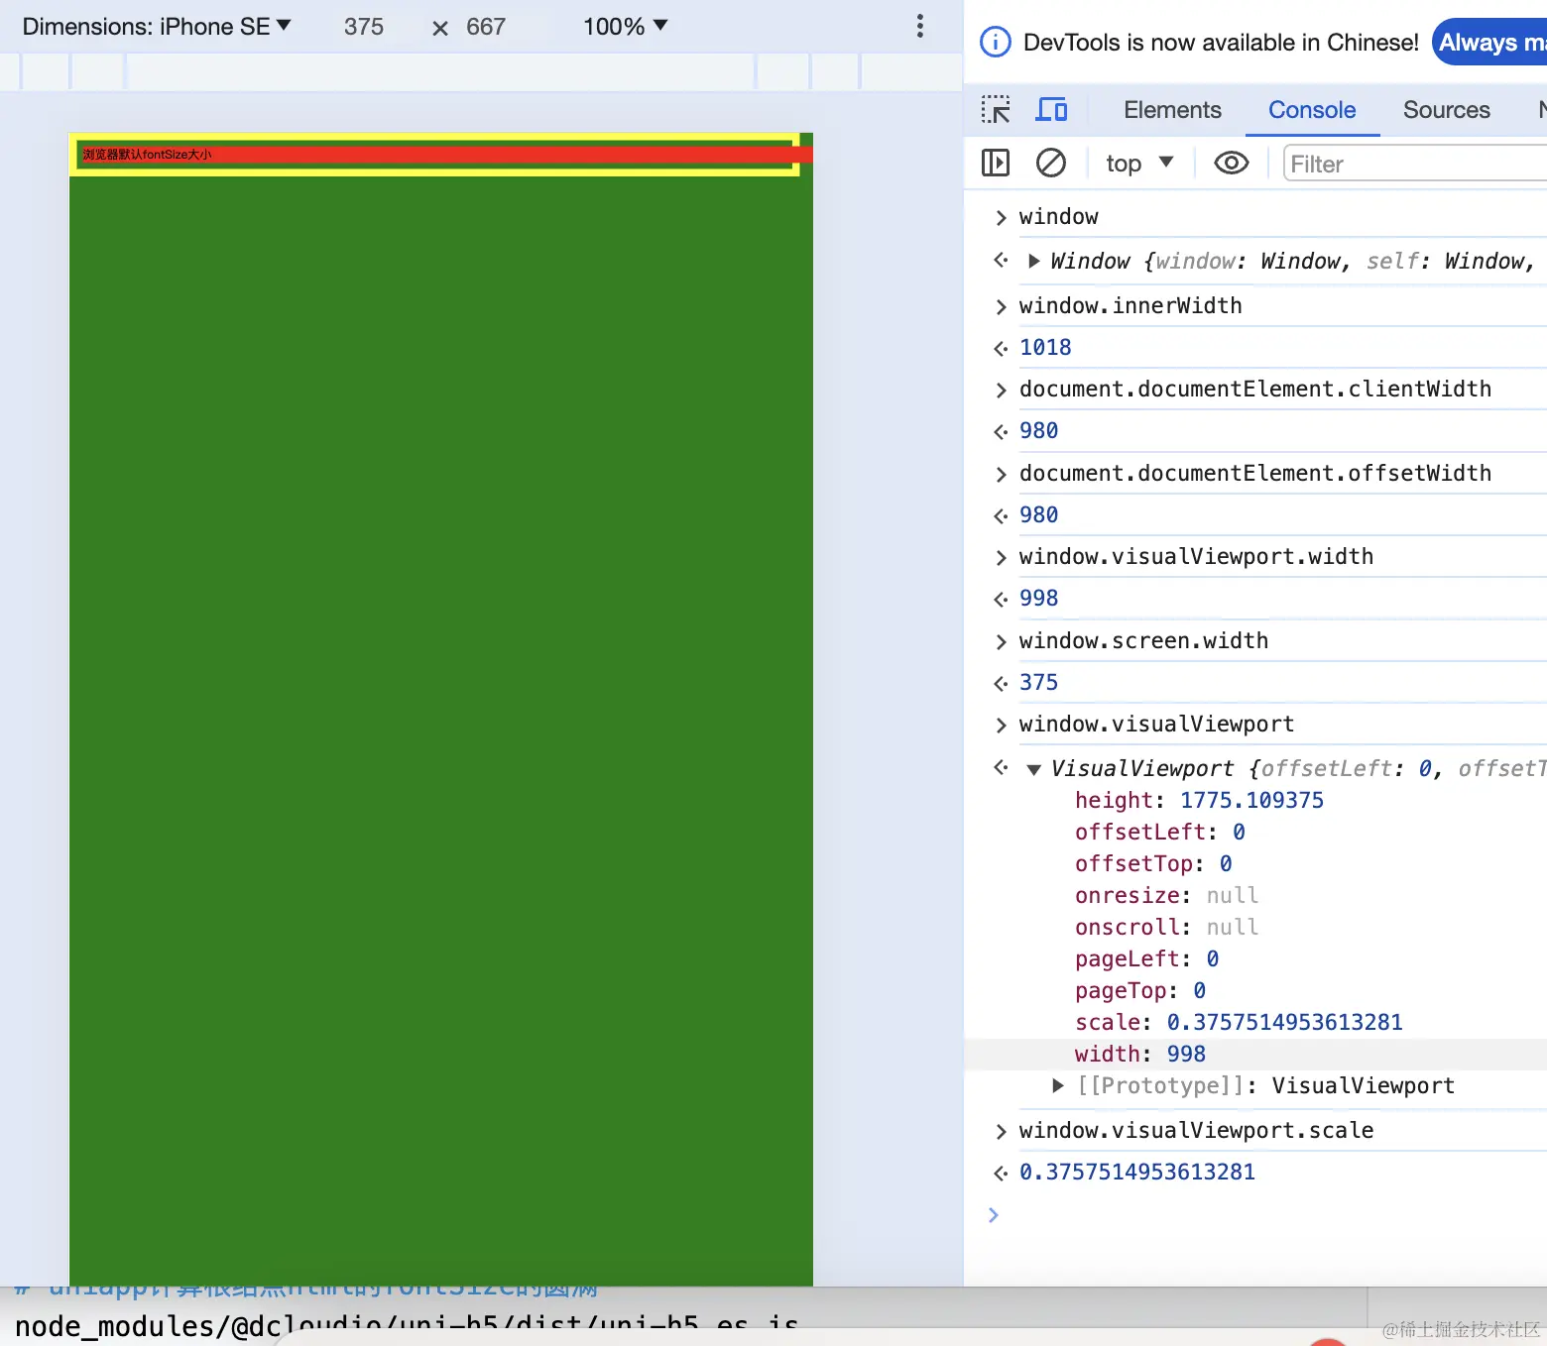Click the height: 1775.109375 property
1547x1346 pixels.
click(x=1199, y=800)
